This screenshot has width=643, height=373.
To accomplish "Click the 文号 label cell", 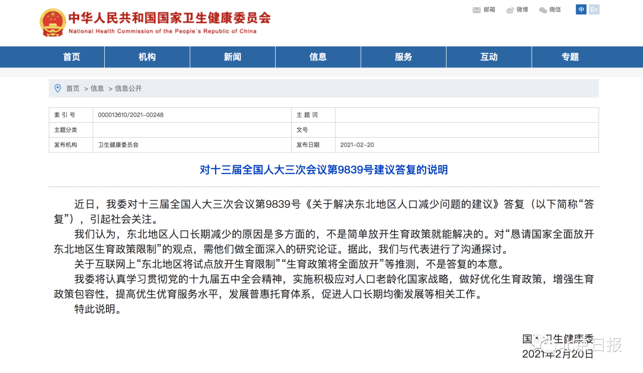I will [313, 130].
